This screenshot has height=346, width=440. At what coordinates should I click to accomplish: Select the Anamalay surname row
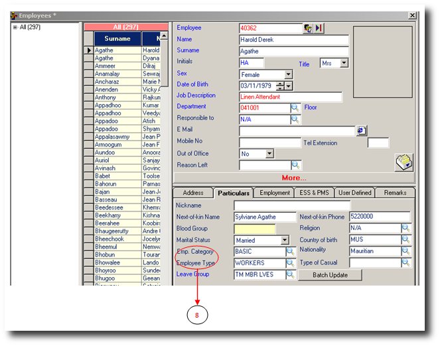[117, 74]
